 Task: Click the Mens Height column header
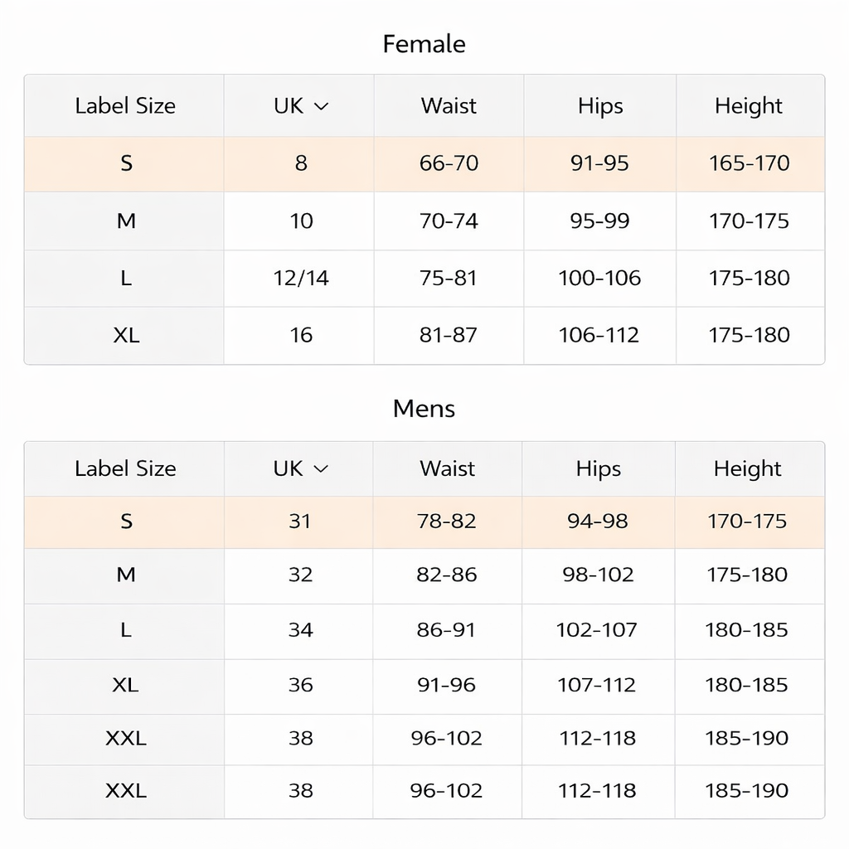(x=750, y=469)
